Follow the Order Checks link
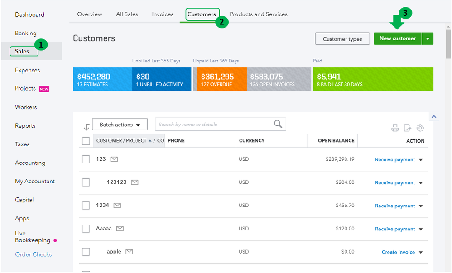Image resolution: width=452 pixels, height=273 pixels. (34, 254)
